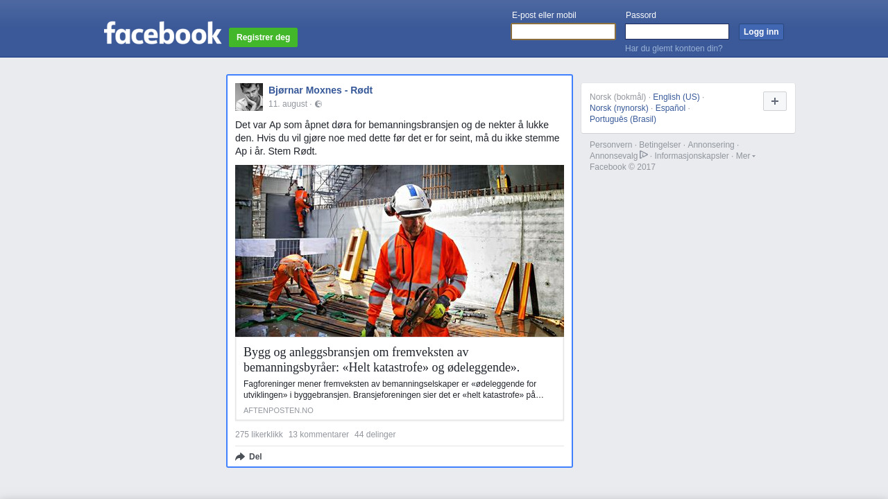The height and width of the screenshot is (499, 888).
Task: Open the Betingelser footer link
Action: (660, 145)
